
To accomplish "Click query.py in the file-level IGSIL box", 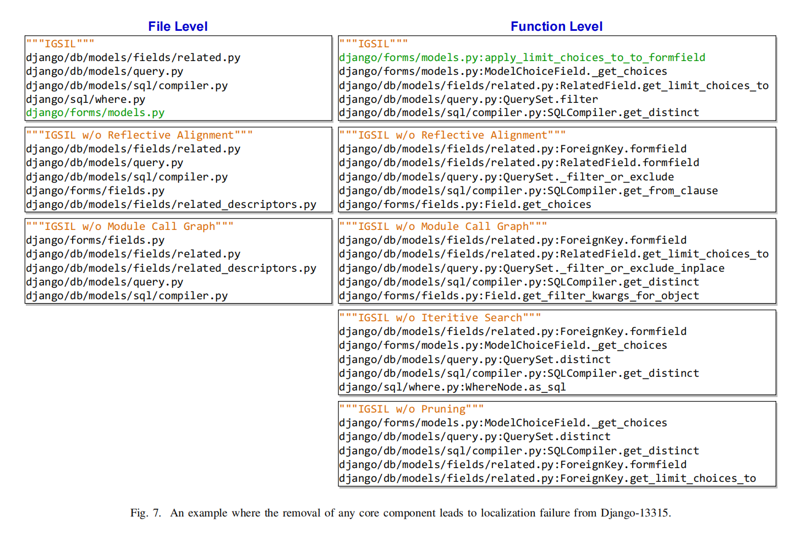I will point(105,72).
